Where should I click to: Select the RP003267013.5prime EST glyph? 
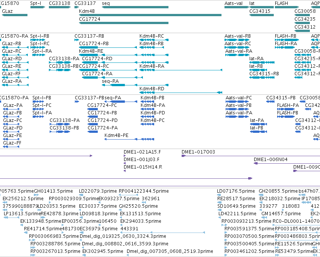coord(33,255)
